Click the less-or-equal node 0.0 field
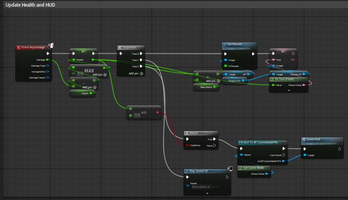This screenshot has width=348, height=200. pos(137,115)
